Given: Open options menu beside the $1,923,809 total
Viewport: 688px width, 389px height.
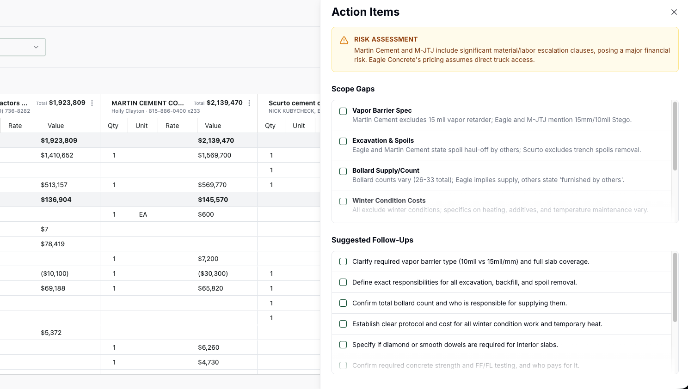Looking at the screenshot, I should click(x=92, y=103).
